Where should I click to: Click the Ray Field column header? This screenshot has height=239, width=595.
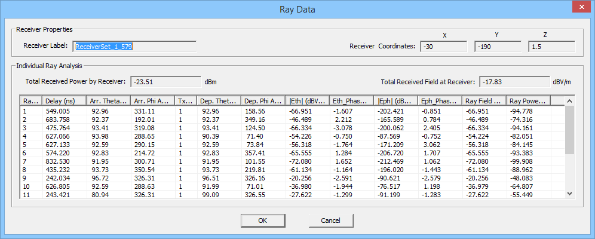(x=483, y=101)
